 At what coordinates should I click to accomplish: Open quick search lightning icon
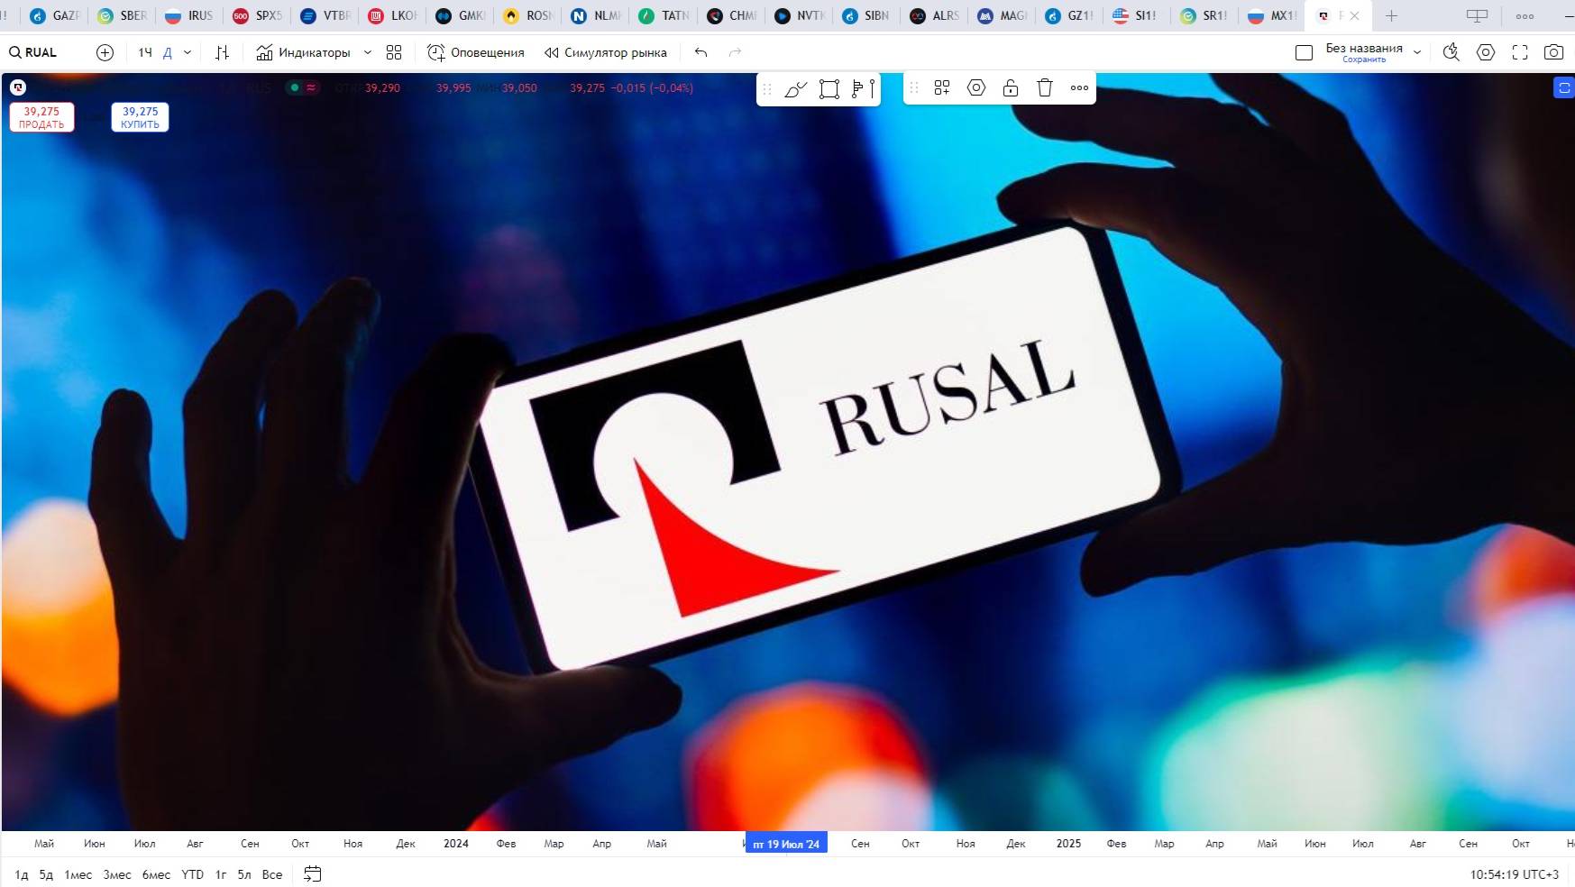[x=1451, y=52]
